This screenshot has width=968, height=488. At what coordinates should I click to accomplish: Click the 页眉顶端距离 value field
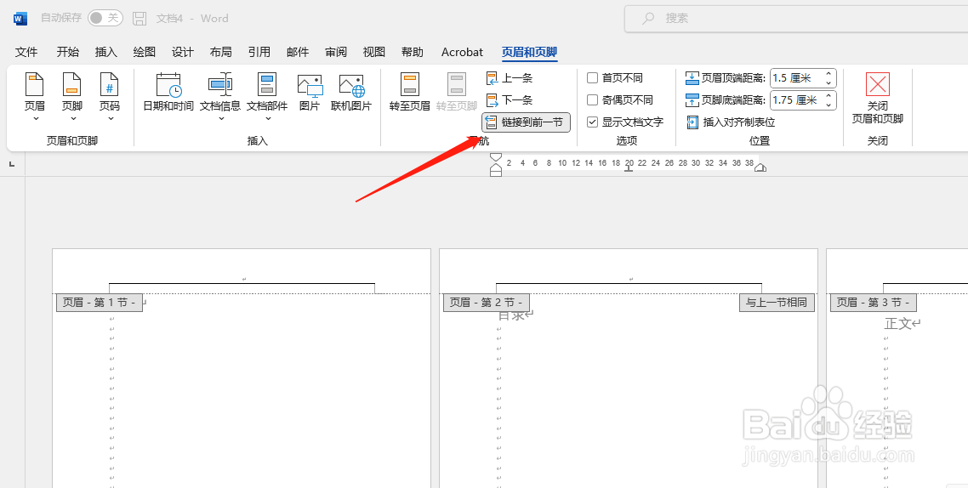pyautogui.click(x=797, y=78)
